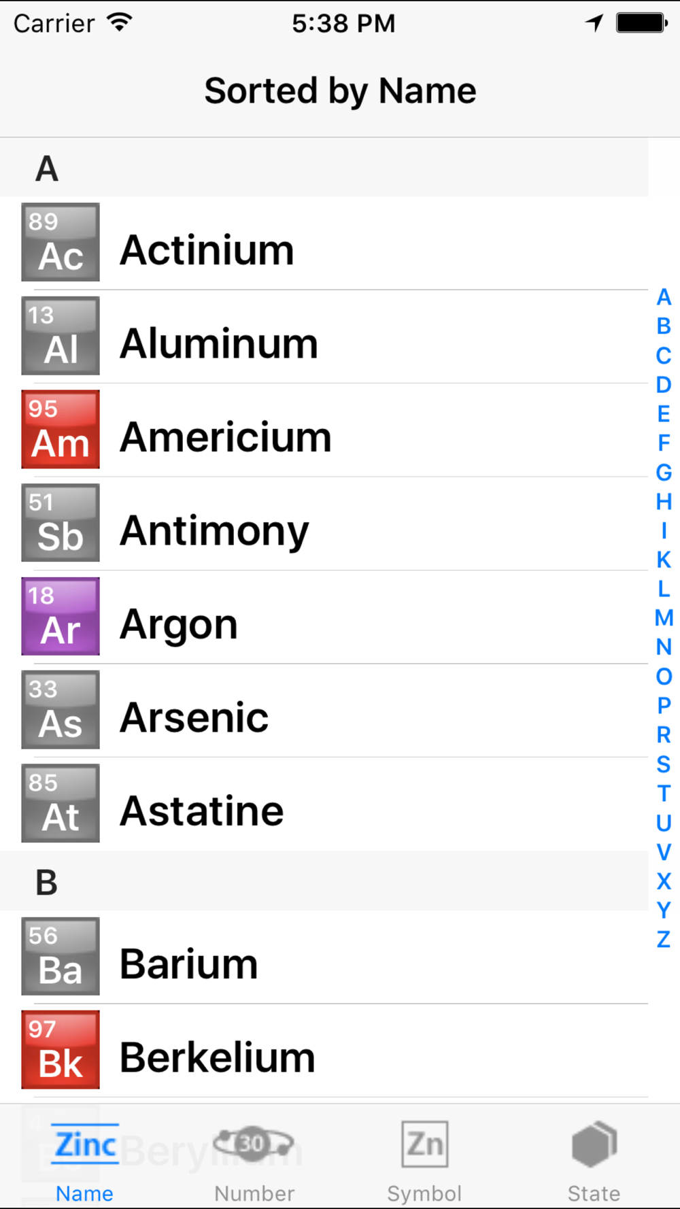Jump to letter S in index

(664, 764)
